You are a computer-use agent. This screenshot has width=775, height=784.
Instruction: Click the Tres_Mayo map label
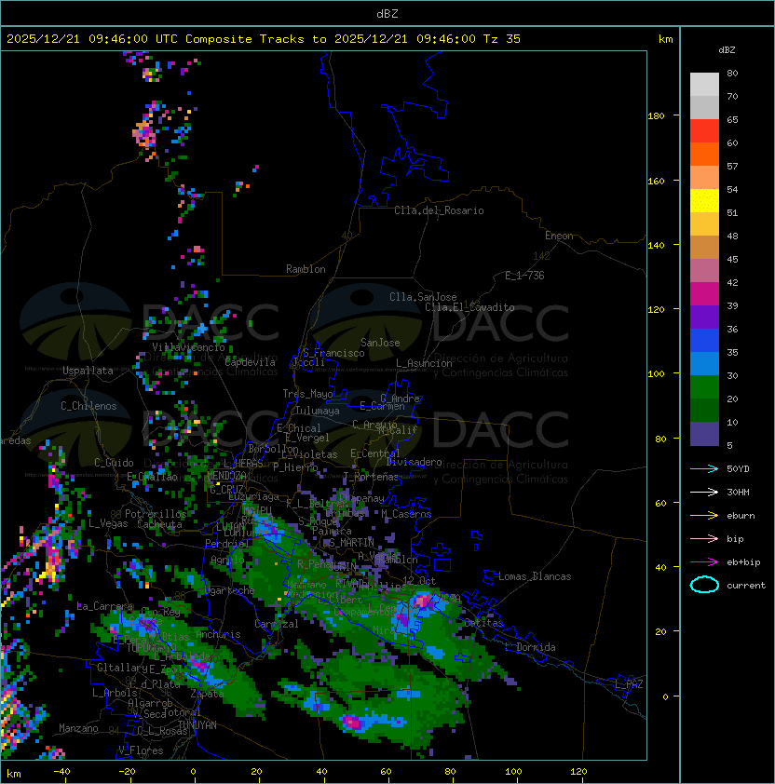point(307,394)
